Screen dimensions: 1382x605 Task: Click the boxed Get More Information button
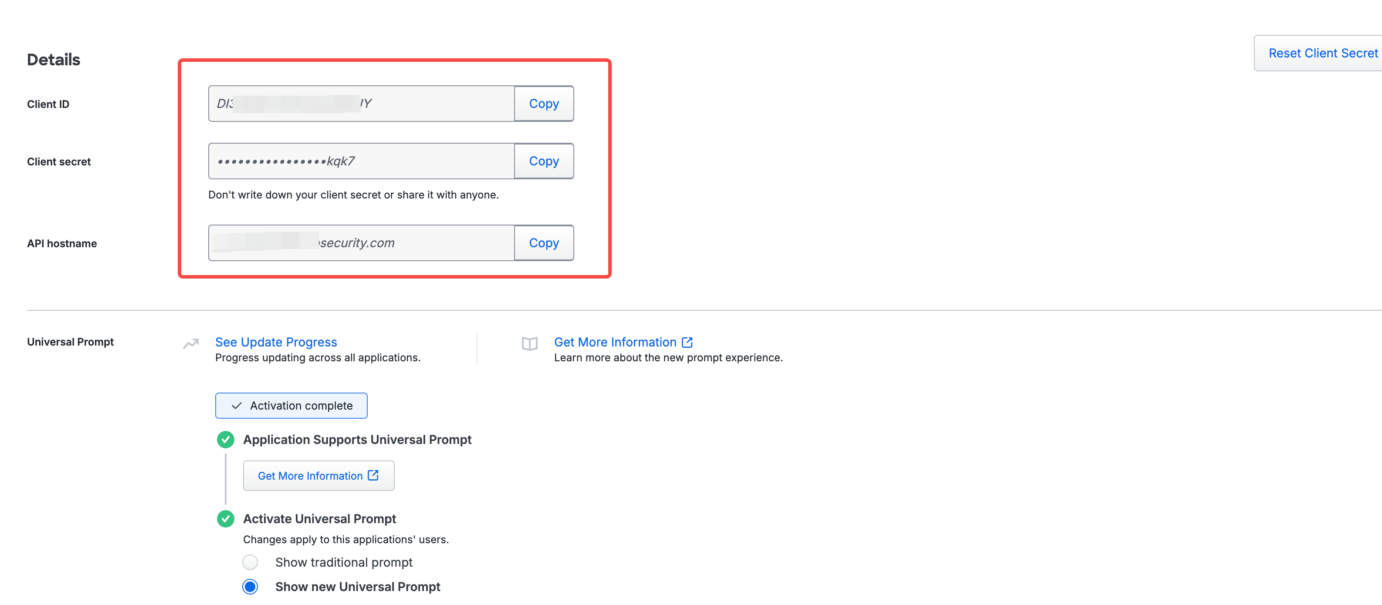(318, 475)
